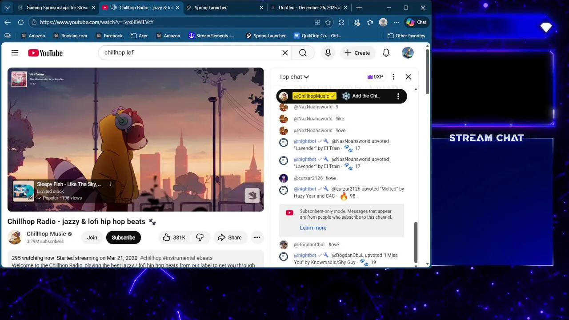The height and width of the screenshot is (320, 569).
Task: Open the Chillhop Music channel name
Action: 46,234
